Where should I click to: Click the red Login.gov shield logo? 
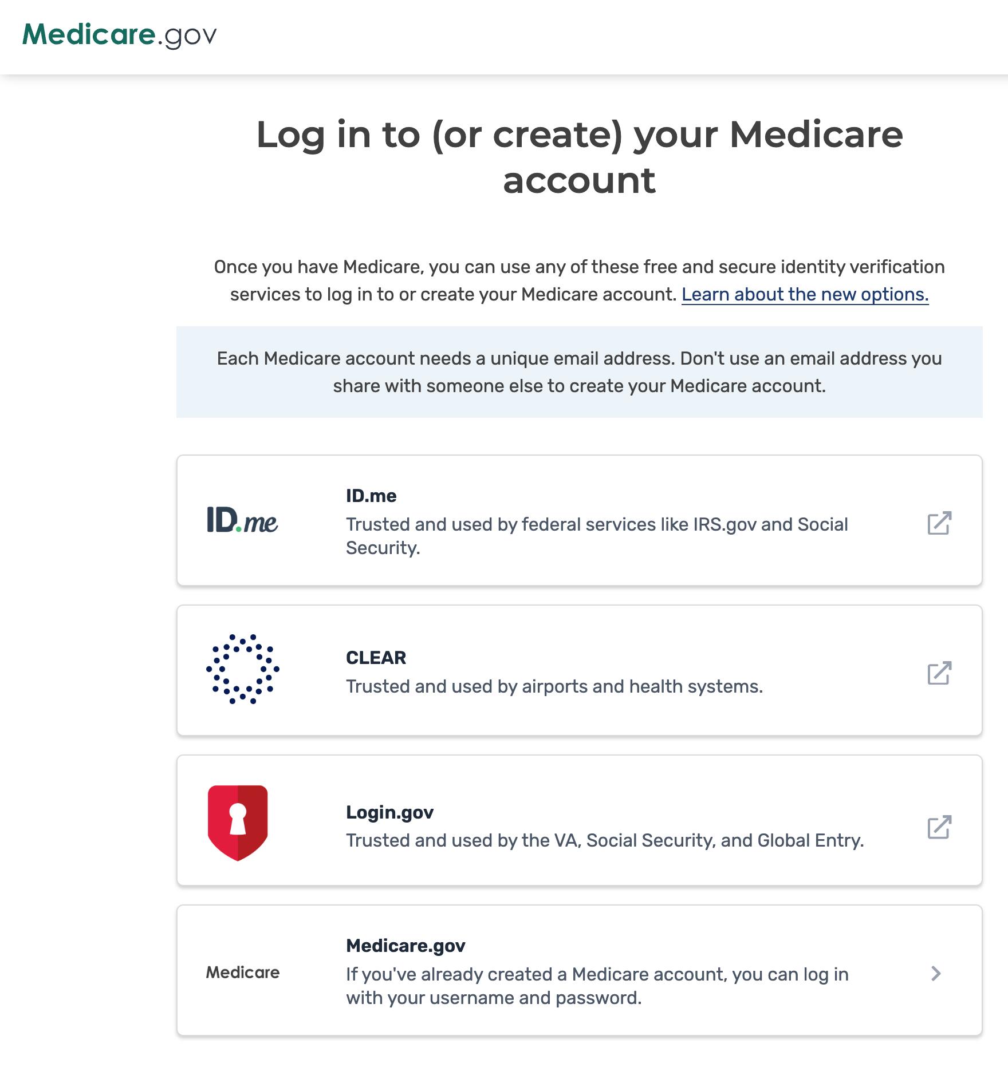pos(238,823)
